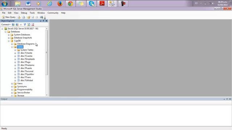This screenshot has width=232, height=130.
Task: Open the Help menu
Action: coord(63,13)
